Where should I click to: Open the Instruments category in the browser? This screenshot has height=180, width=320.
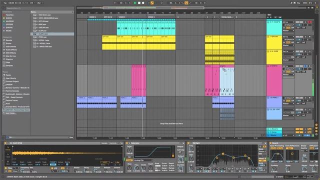point(11,46)
